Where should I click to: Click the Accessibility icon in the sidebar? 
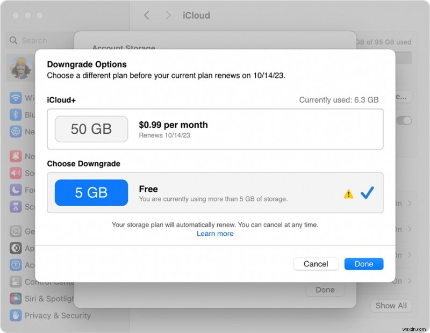click(16, 265)
